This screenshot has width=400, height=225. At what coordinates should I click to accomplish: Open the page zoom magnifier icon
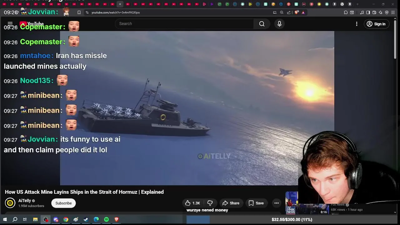[282, 12]
